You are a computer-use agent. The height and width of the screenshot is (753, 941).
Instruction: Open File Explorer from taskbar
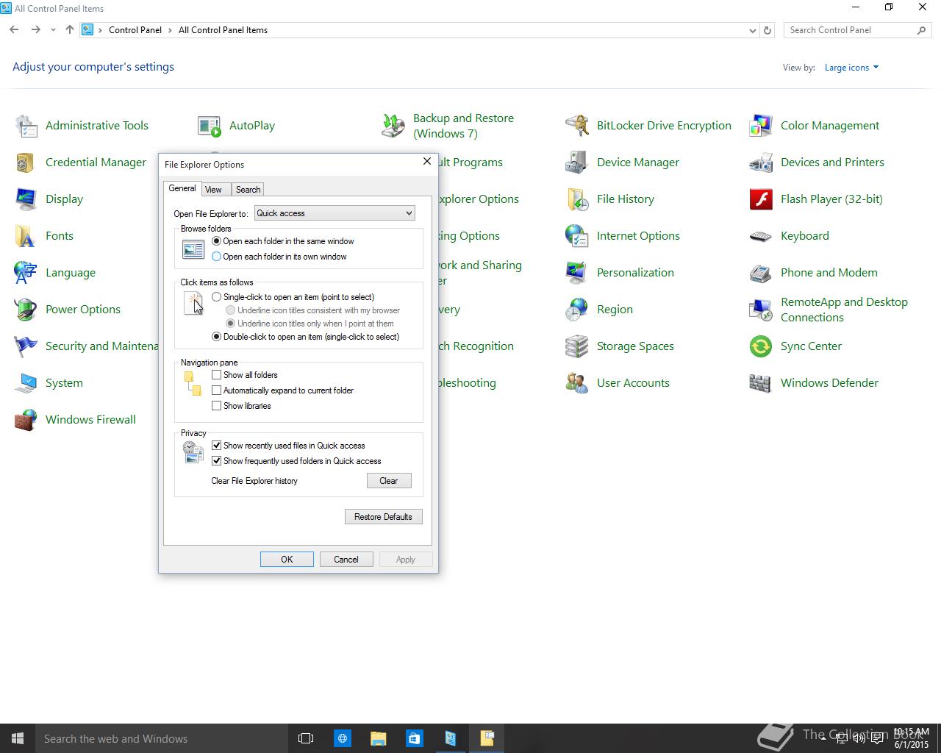coord(378,738)
